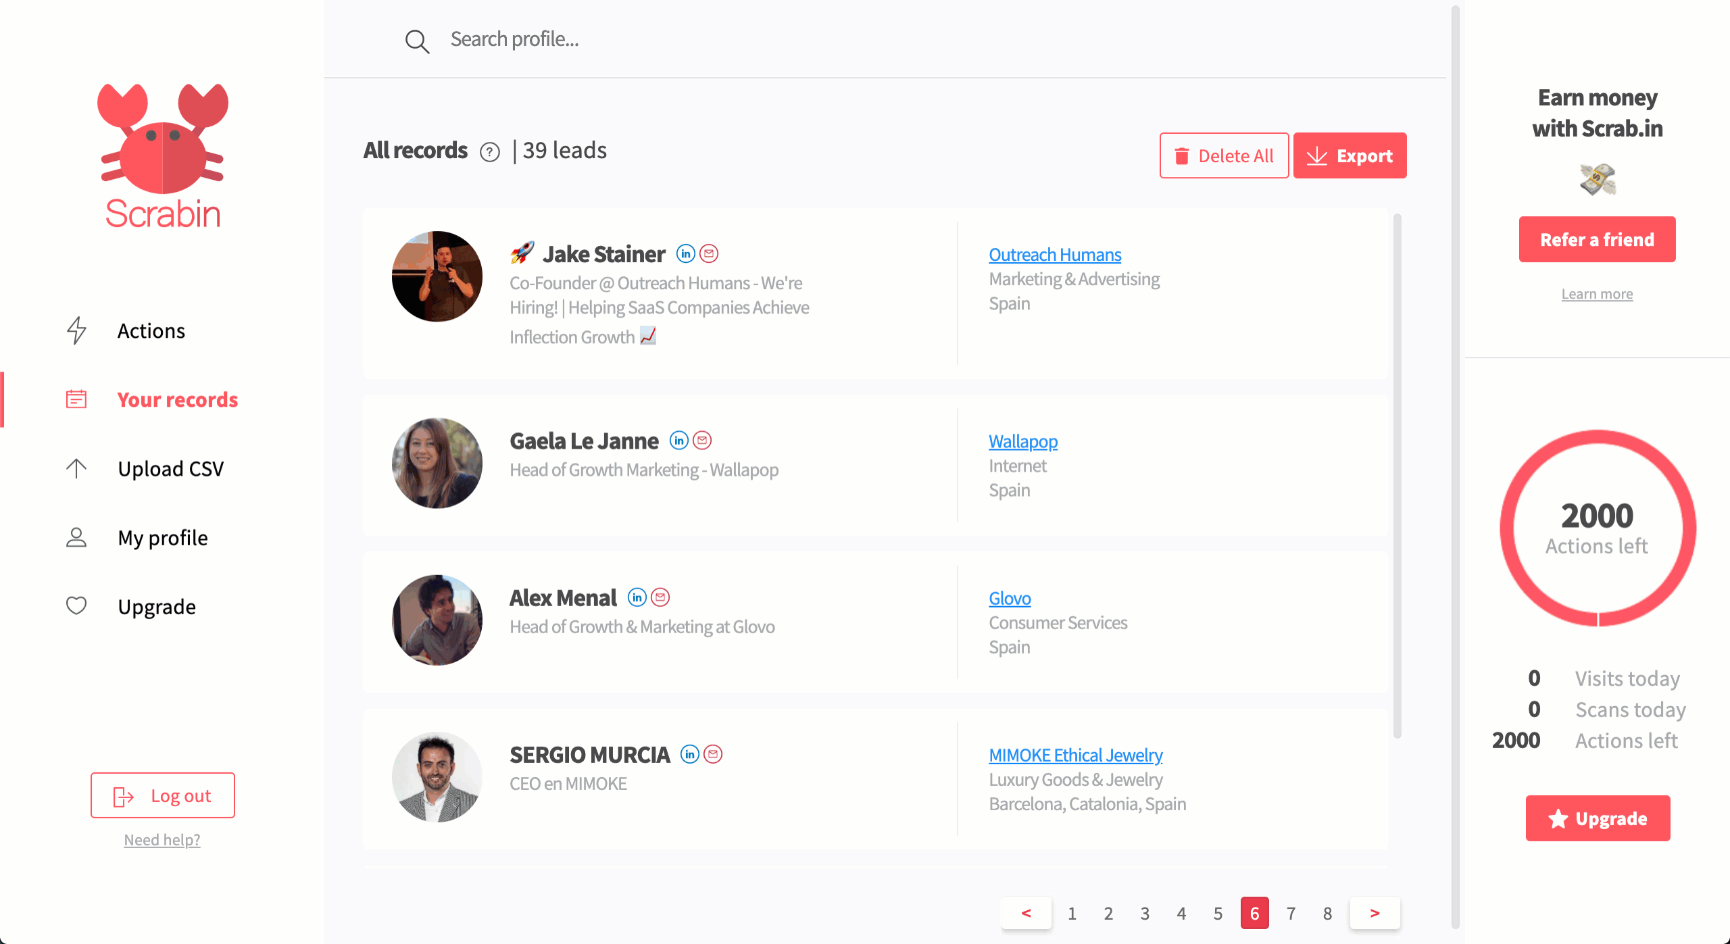
Task: Click the name Alex Menal
Action: click(x=563, y=597)
